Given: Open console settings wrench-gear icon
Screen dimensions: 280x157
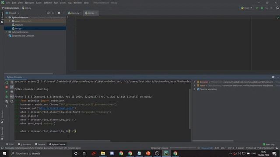Looking at the screenshot, I should point(7,101).
